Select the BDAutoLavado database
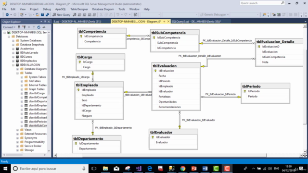The width and height of the screenshot is (308, 173). pyautogui.click(x=29, y=53)
